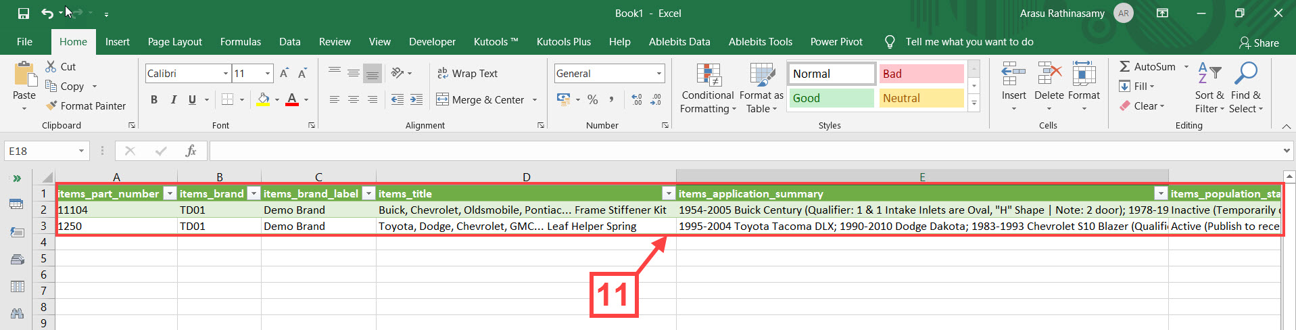Increase font size with large A icon
Image resolution: width=1296 pixels, height=330 pixels.
(284, 73)
